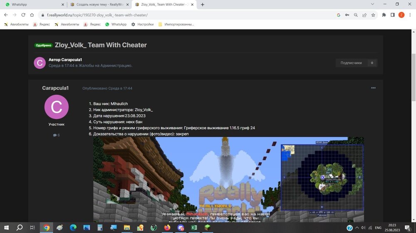Open the Extensions puzzle menu
The image size is (416, 233).
point(384,15)
